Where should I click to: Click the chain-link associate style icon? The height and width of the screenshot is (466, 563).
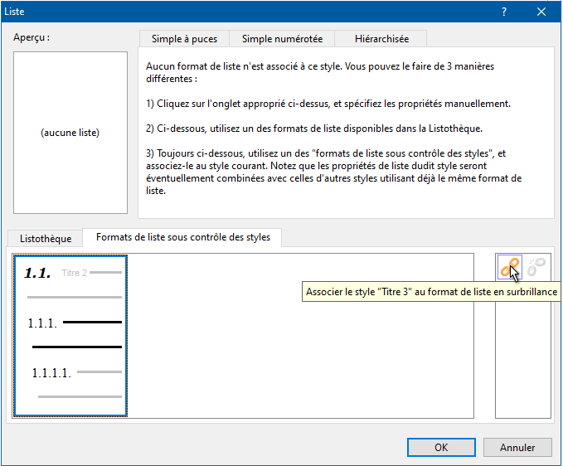(510, 266)
